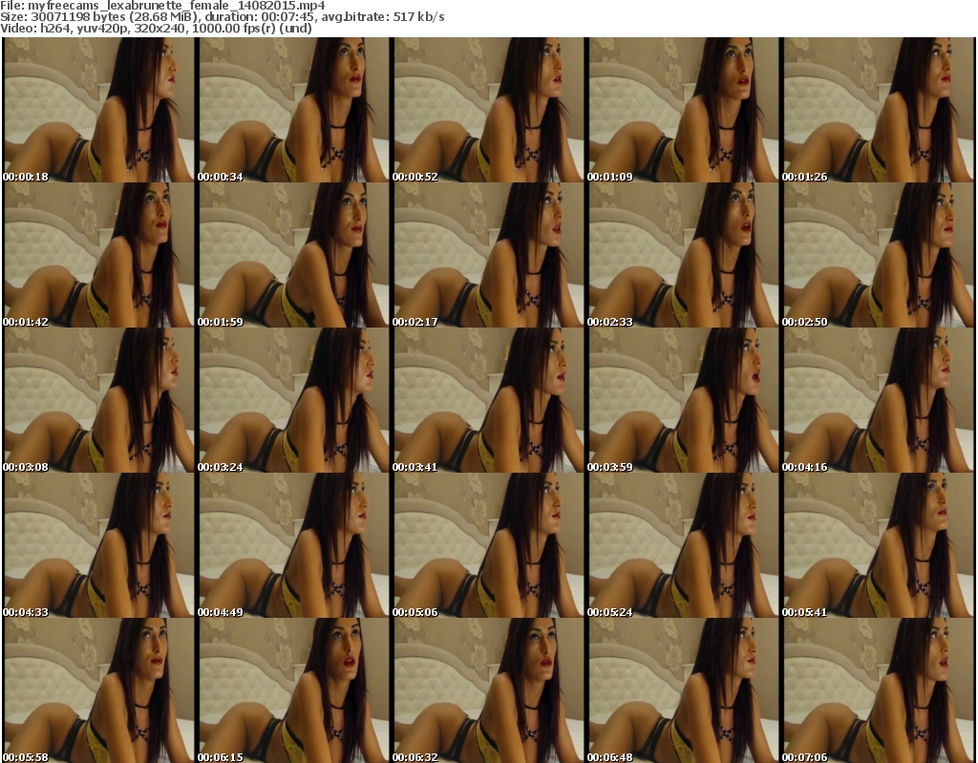Select the thumbnail at 00:06:32

[488, 690]
